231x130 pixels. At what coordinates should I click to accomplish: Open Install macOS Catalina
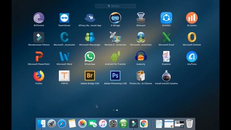pyautogui.click(x=166, y=76)
